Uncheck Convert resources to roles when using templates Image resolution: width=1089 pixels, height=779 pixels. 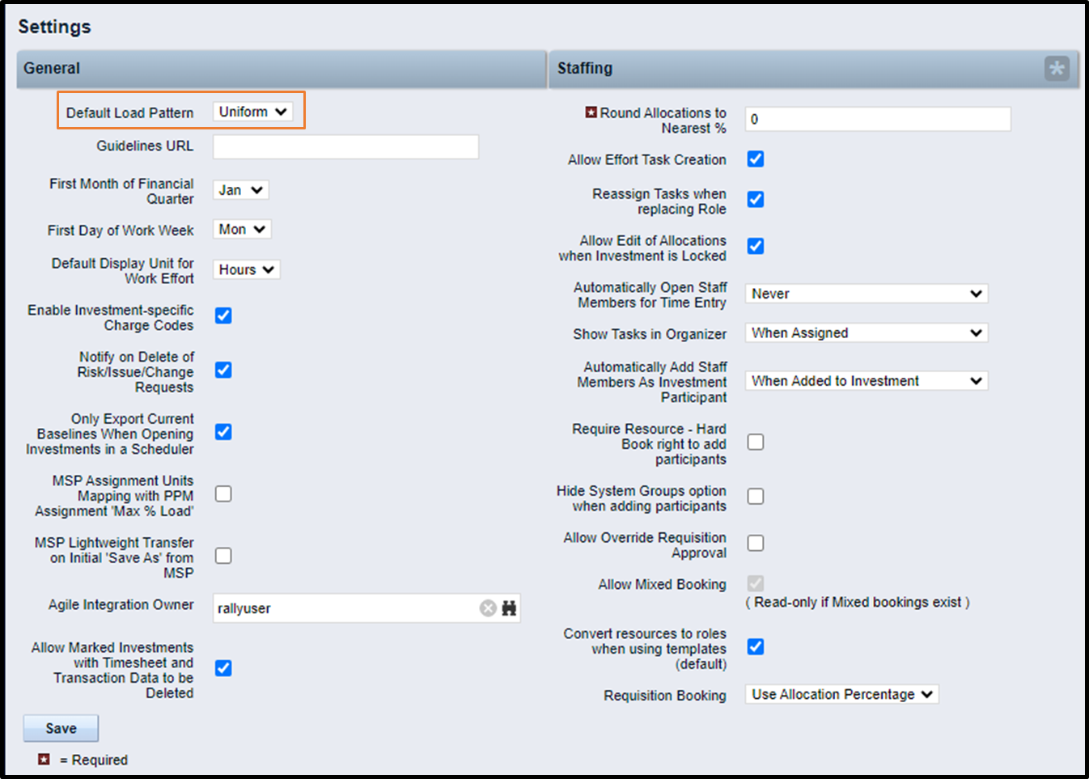click(x=755, y=646)
